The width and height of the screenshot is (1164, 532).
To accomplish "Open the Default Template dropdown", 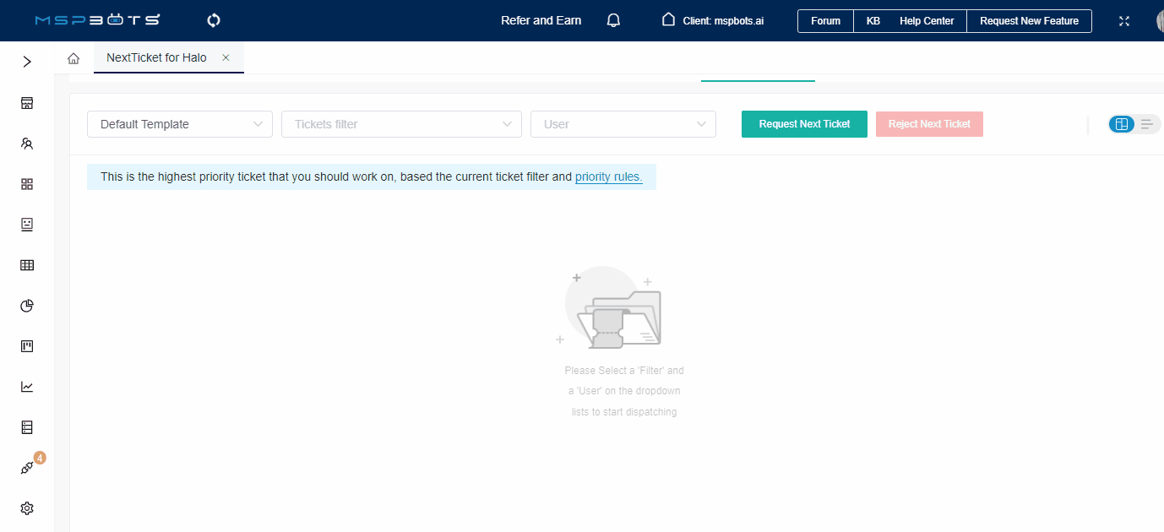I will coord(179,123).
